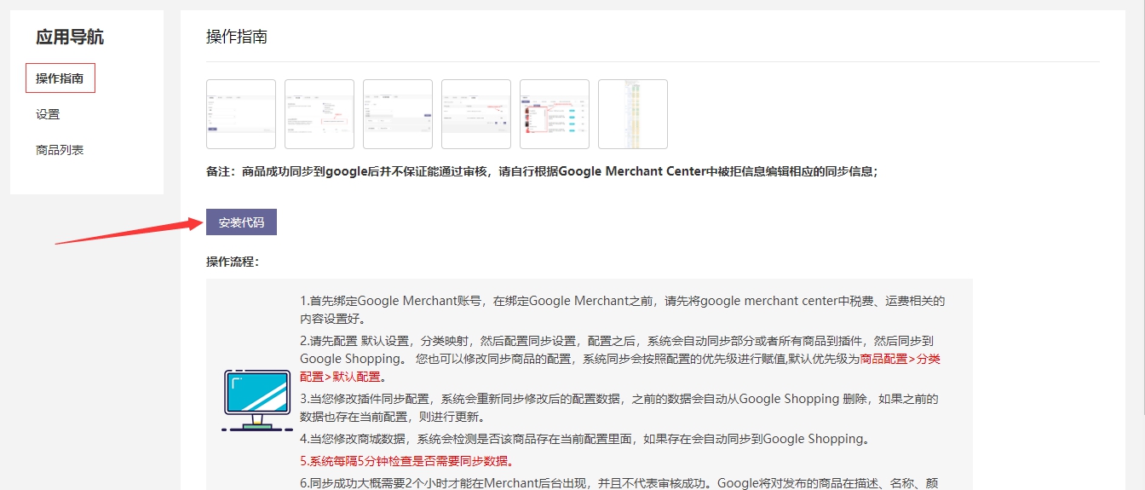Open the fifth thumbnail showing product images
Screen dimensions: 1145x490
tap(555, 114)
